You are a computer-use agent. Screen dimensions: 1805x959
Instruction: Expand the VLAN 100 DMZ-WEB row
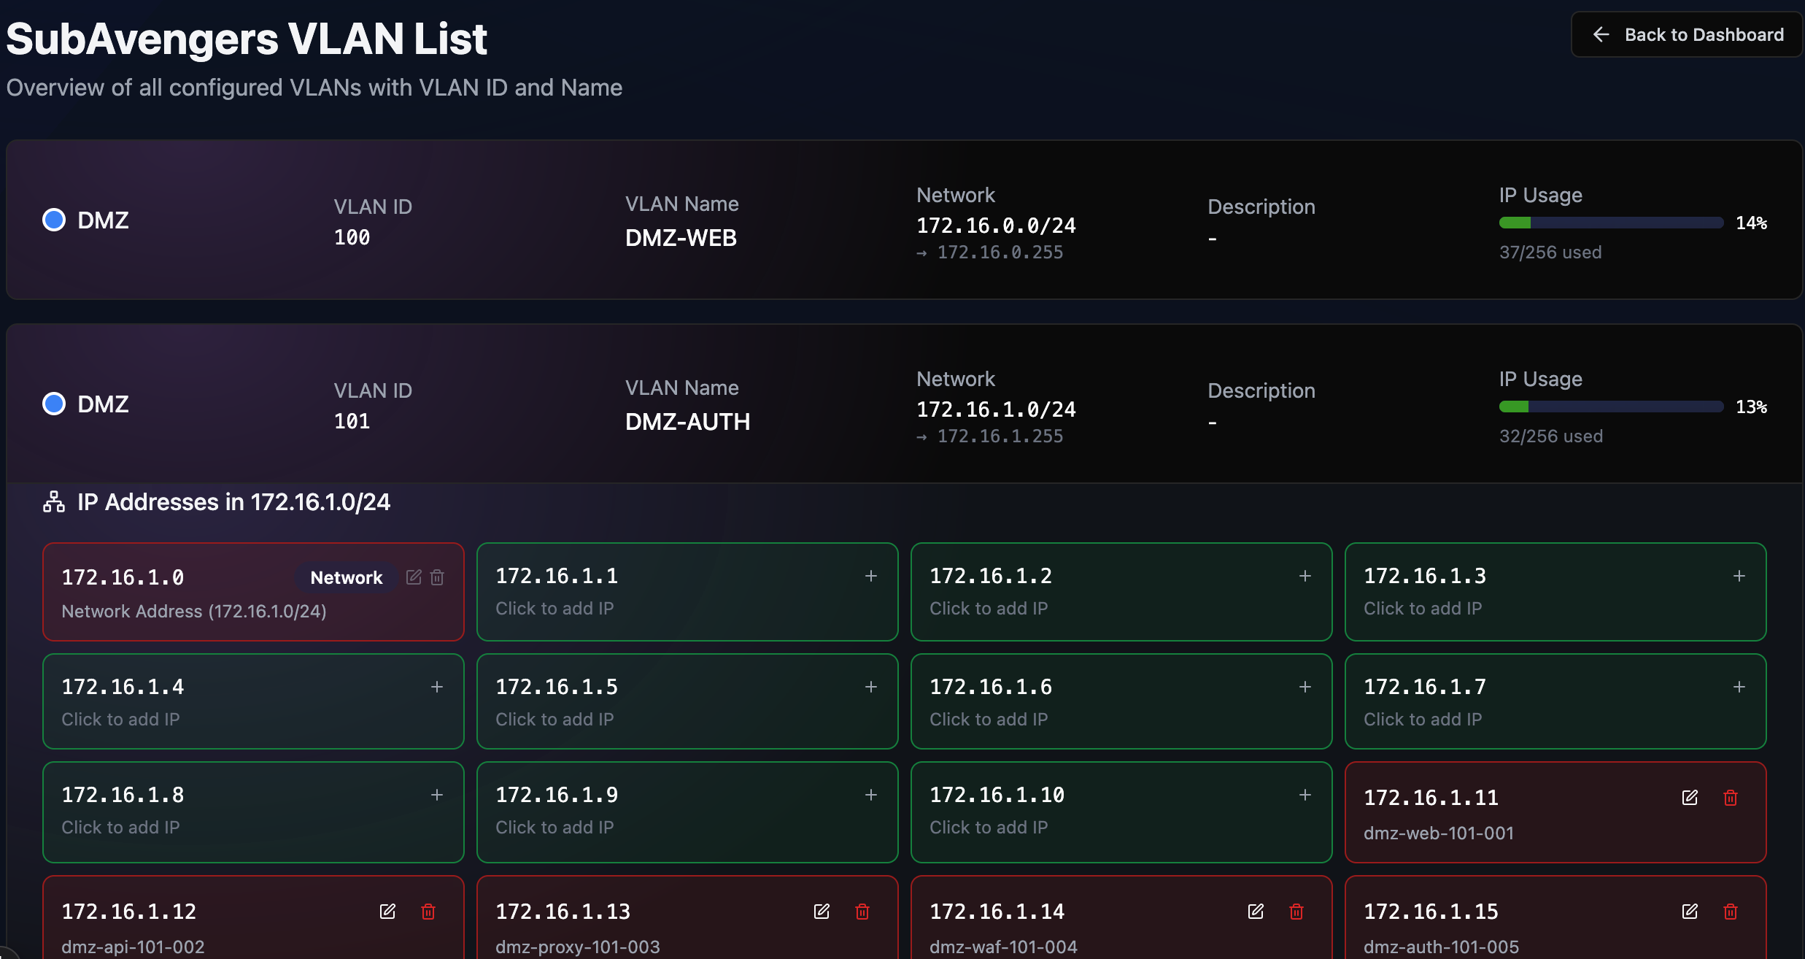(903, 220)
